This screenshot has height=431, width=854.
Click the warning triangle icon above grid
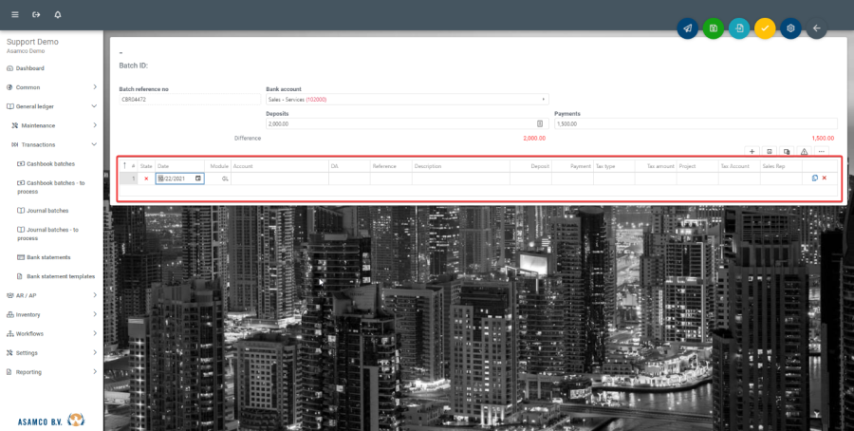[804, 151]
